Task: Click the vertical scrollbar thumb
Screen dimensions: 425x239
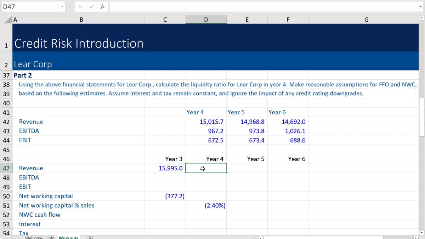Action: point(421,117)
